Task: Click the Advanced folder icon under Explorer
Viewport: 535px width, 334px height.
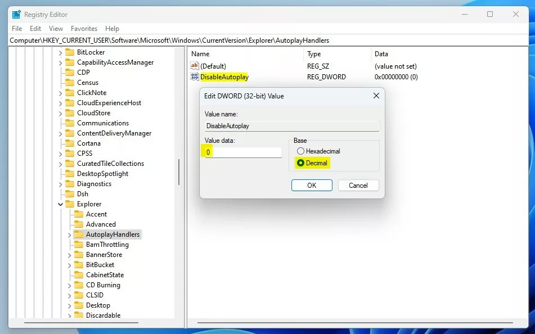Action: (78, 224)
